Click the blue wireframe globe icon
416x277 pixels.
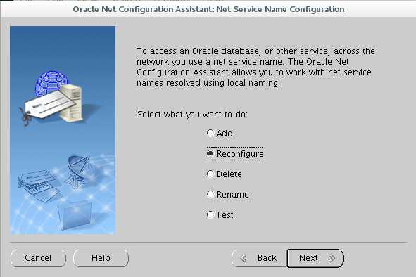49,81
